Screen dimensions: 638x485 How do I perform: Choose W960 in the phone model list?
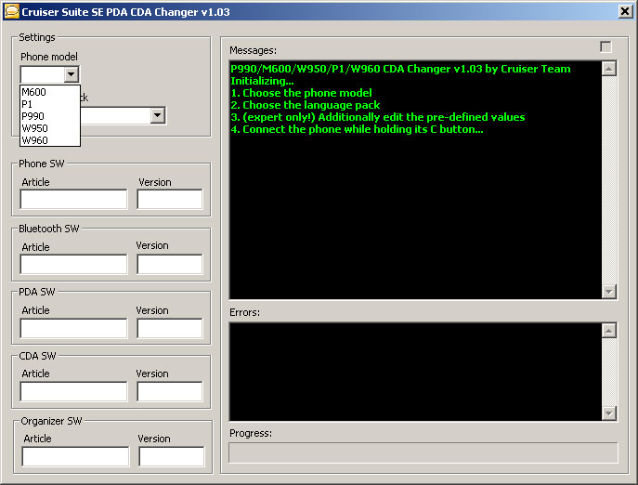point(49,140)
